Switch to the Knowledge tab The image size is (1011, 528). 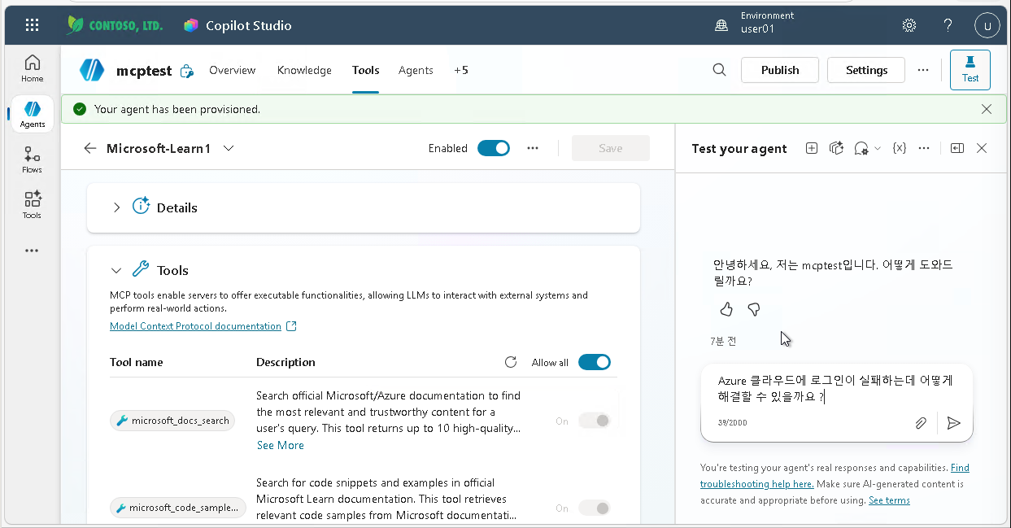[x=304, y=70]
